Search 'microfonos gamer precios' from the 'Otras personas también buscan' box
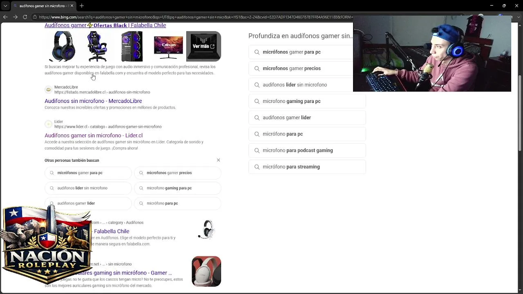This screenshot has height=294, width=523. pos(178,173)
